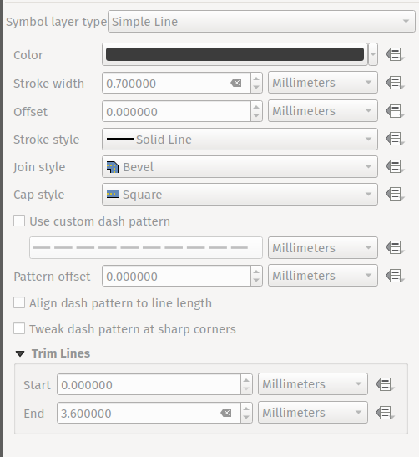Open data-defined override for Stroke style
This screenshot has width=419, height=457.
[395, 139]
